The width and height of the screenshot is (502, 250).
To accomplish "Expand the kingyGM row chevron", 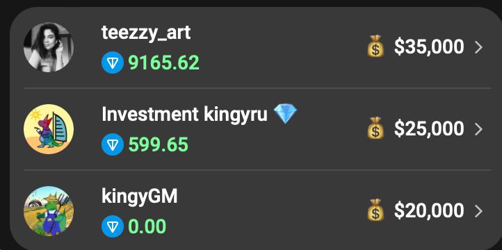I will [478, 211].
